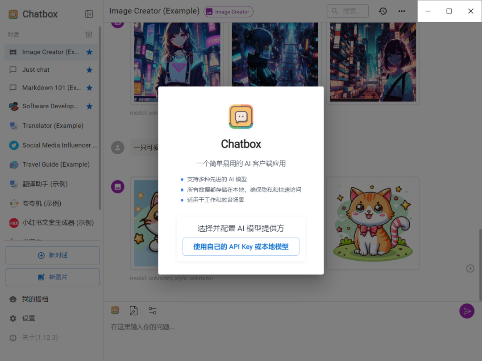482x361 pixels.
Task: Open the orange cat with bow thumbnail
Action: point(373,223)
